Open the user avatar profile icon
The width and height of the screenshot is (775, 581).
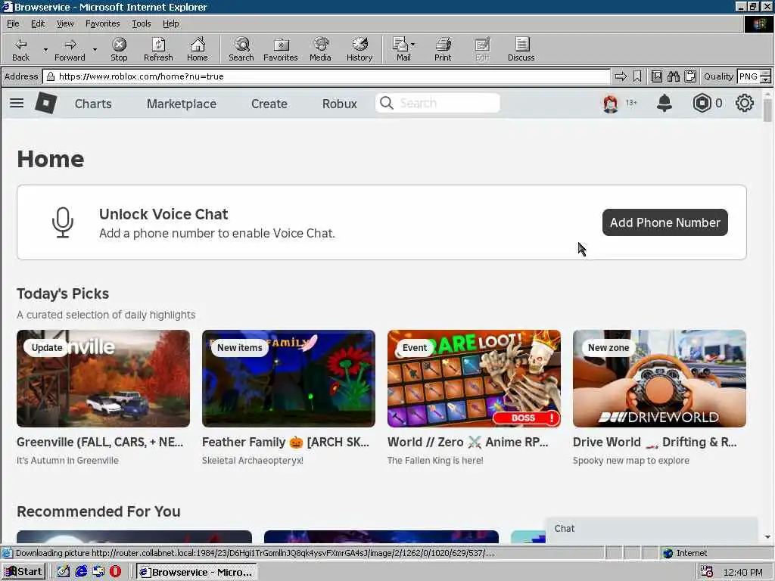(x=611, y=103)
